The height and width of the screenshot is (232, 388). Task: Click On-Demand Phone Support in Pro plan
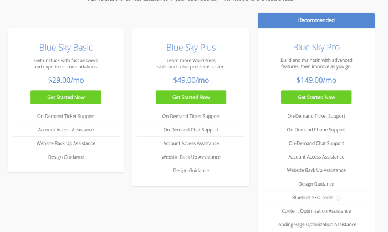[316, 130]
